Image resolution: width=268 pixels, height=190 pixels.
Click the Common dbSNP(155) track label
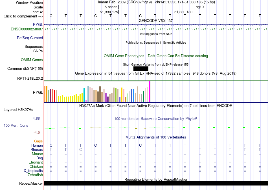pos(25,69)
